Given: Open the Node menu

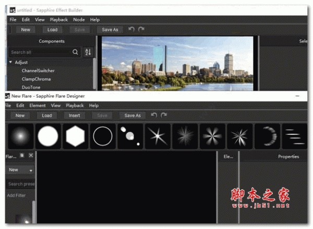Looking at the screenshot, I should [x=79, y=19].
